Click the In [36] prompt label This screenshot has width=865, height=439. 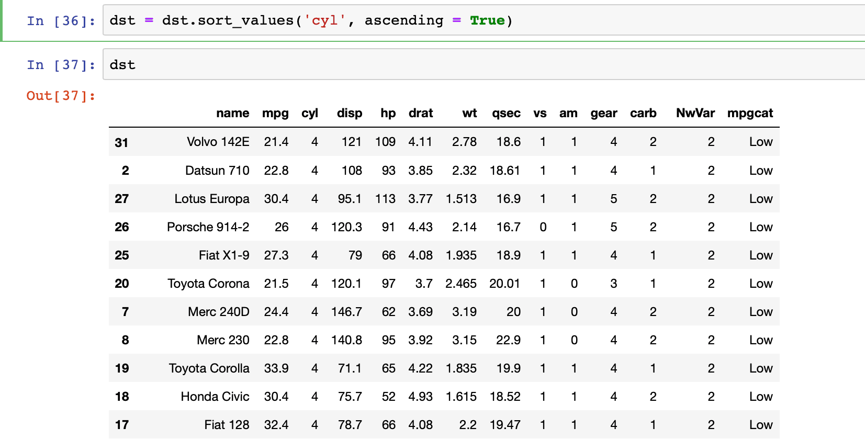tap(61, 21)
